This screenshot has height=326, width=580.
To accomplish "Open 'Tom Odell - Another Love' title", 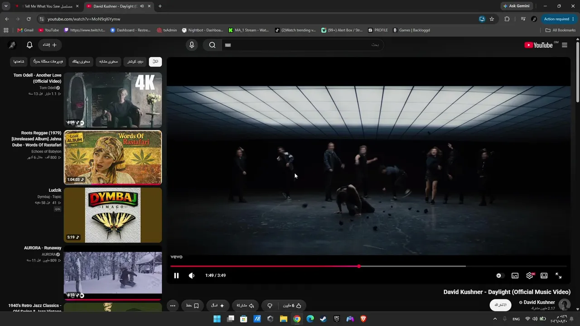I will (x=37, y=78).
